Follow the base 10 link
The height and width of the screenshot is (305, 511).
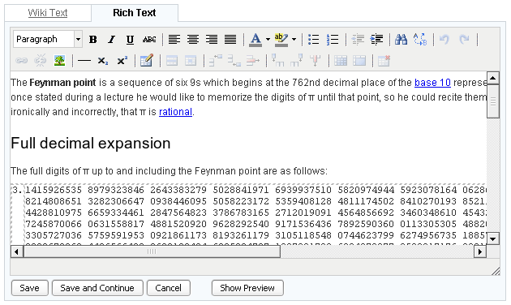(x=432, y=83)
